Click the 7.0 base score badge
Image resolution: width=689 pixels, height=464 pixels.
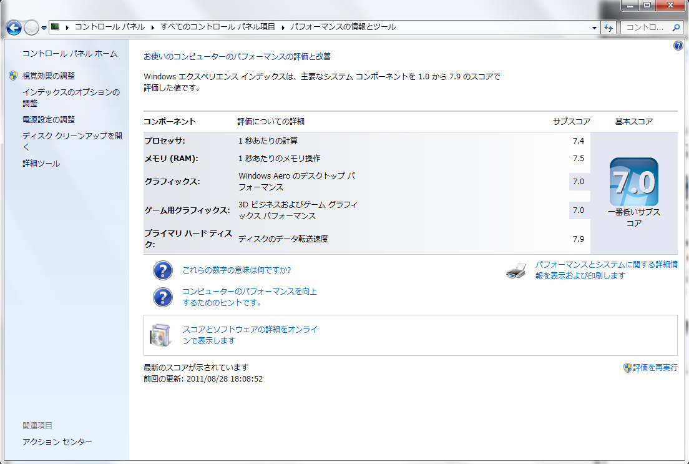(634, 182)
